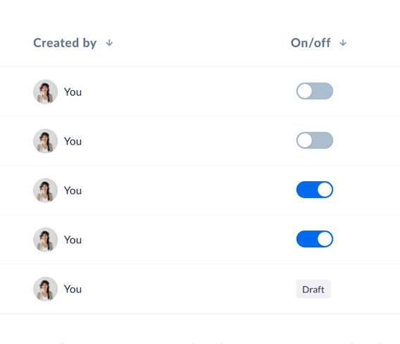This screenshot has width=400, height=344.
Task: Click "You" creator name in fourth row
Action: point(73,240)
